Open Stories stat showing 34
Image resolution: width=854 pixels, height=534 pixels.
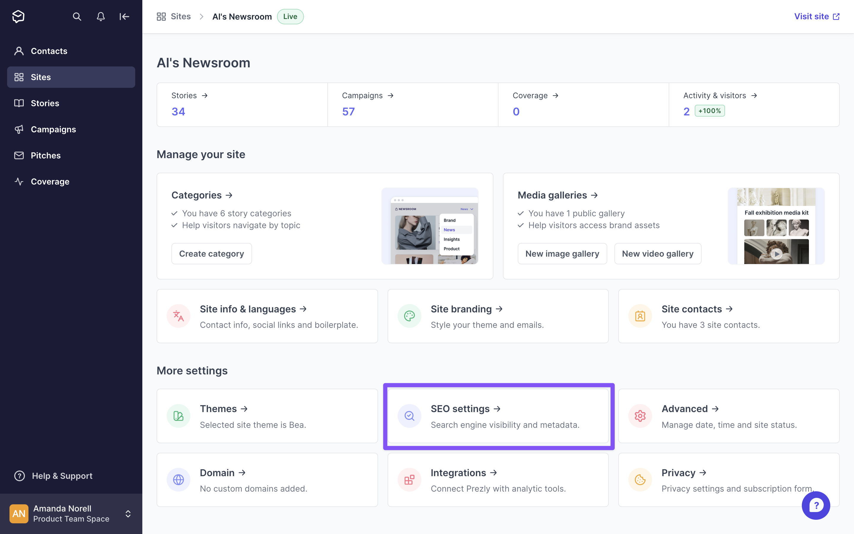click(242, 104)
